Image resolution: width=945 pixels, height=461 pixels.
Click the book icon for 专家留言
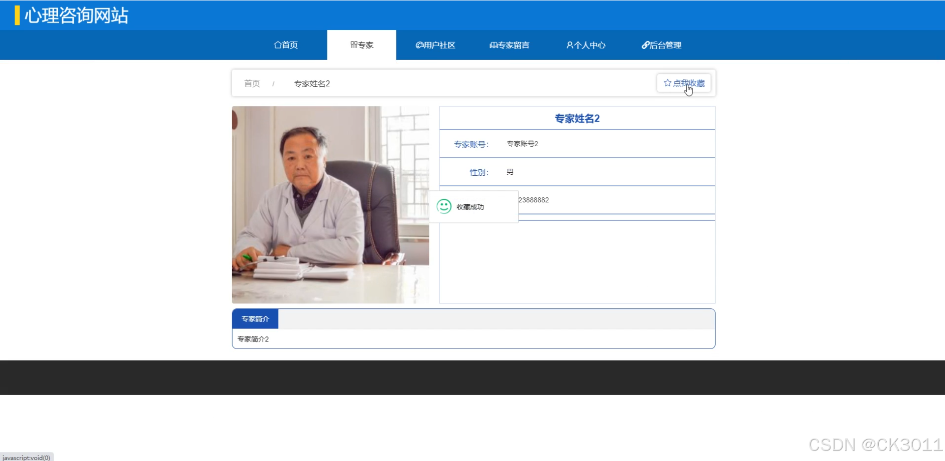click(494, 45)
